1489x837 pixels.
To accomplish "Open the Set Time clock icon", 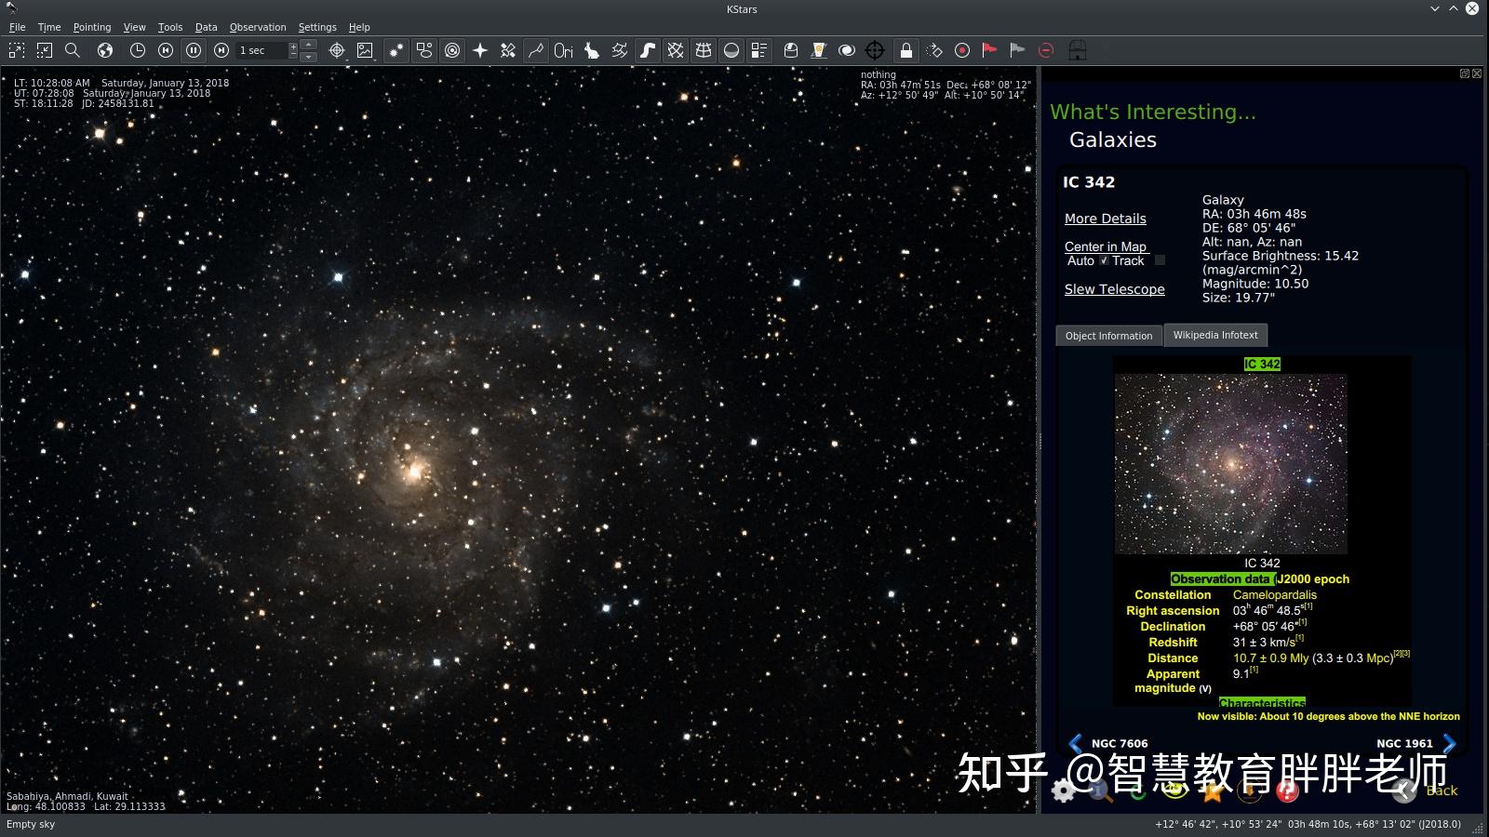I will coord(137,50).
